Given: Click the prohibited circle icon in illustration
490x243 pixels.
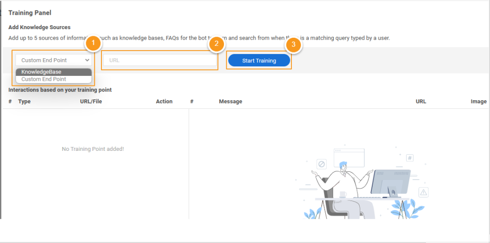Looking at the screenshot, I should tap(321, 164).
